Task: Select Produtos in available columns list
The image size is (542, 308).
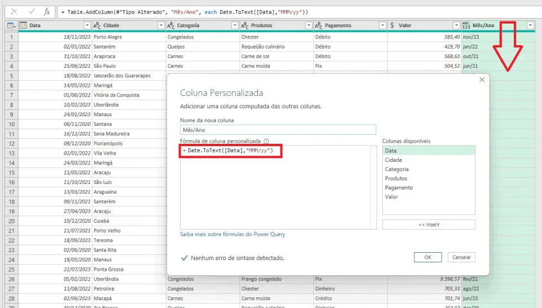Action: pos(429,178)
